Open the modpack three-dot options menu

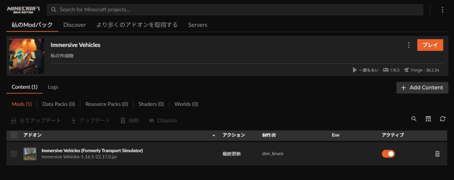pyautogui.click(x=409, y=45)
